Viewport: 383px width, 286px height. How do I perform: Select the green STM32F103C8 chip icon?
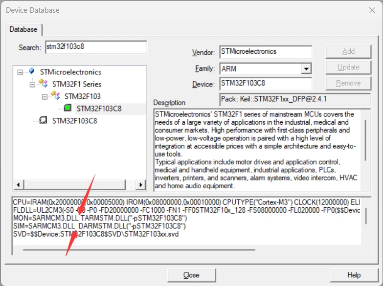[68, 108]
